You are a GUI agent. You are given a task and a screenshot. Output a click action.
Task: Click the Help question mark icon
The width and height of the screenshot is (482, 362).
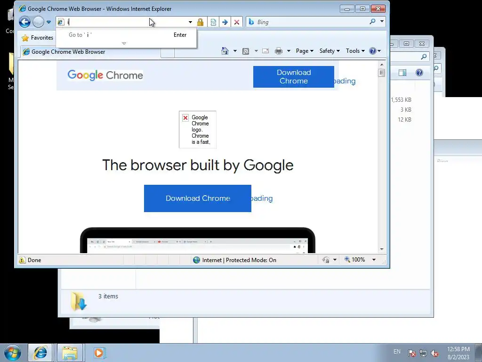tap(373, 51)
